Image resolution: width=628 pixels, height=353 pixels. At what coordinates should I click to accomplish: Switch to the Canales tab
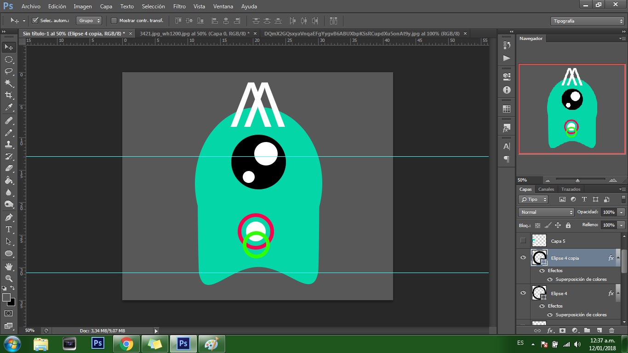tap(546, 189)
